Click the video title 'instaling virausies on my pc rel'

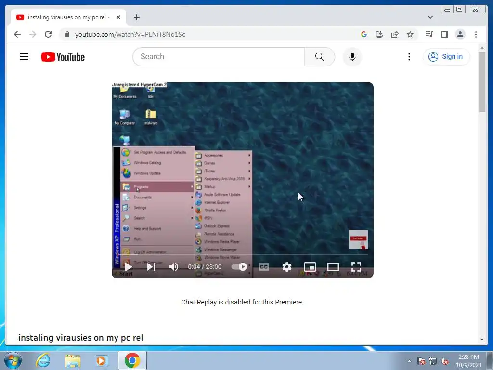pos(81,338)
